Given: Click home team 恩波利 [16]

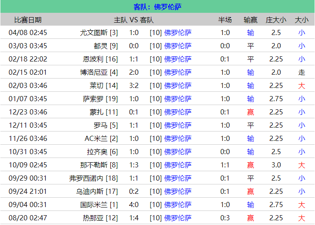Looking at the screenshot, I should click(x=100, y=59).
